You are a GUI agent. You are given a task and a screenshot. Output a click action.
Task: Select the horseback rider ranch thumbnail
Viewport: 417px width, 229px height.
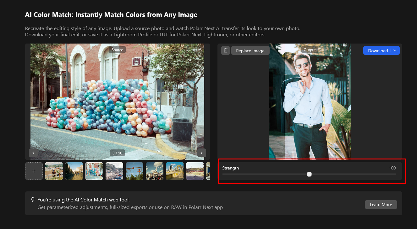pos(54,171)
